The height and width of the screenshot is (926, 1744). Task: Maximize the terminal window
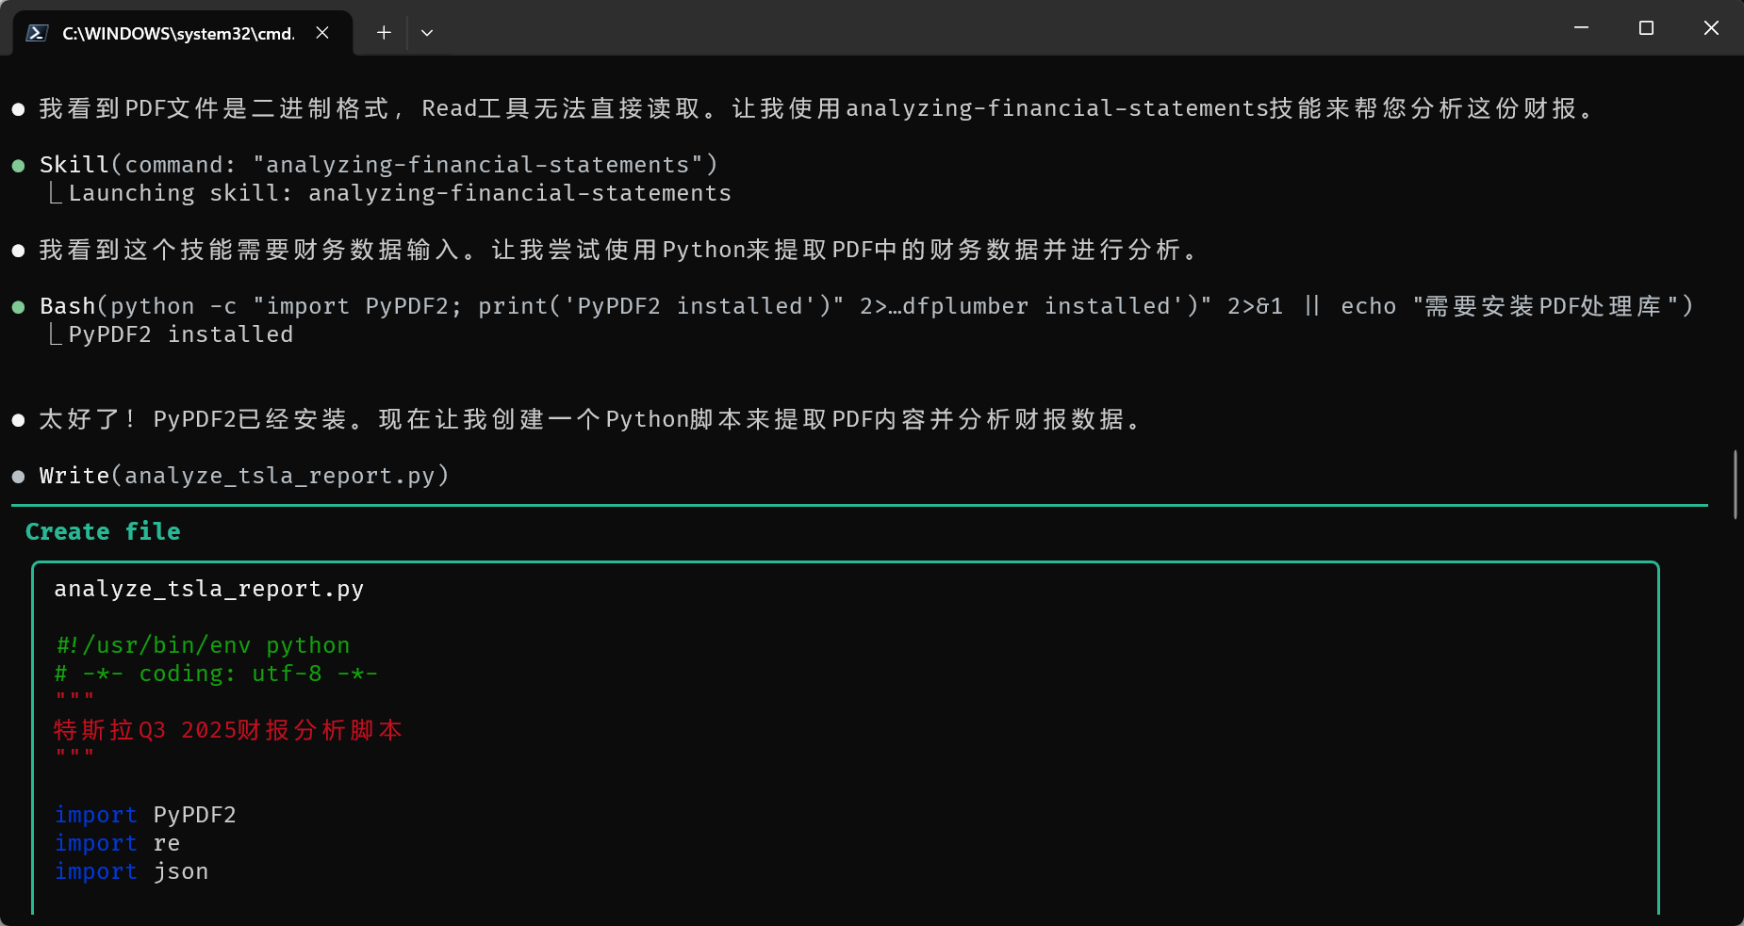click(x=1646, y=28)
